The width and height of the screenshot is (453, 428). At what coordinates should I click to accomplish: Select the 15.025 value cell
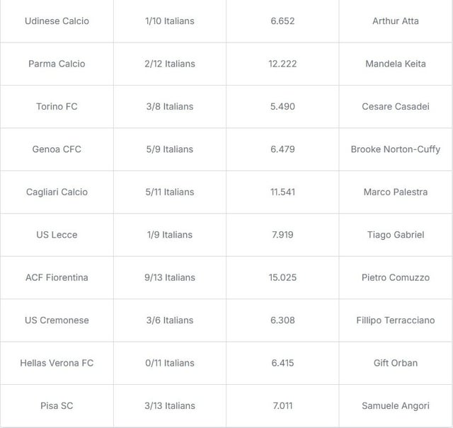click(x=282, y=277)
